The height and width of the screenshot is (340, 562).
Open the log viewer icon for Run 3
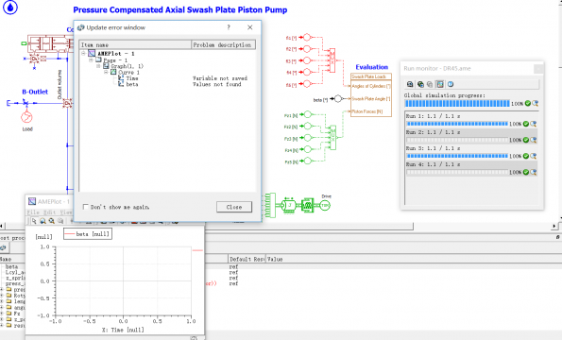[534, 156]
